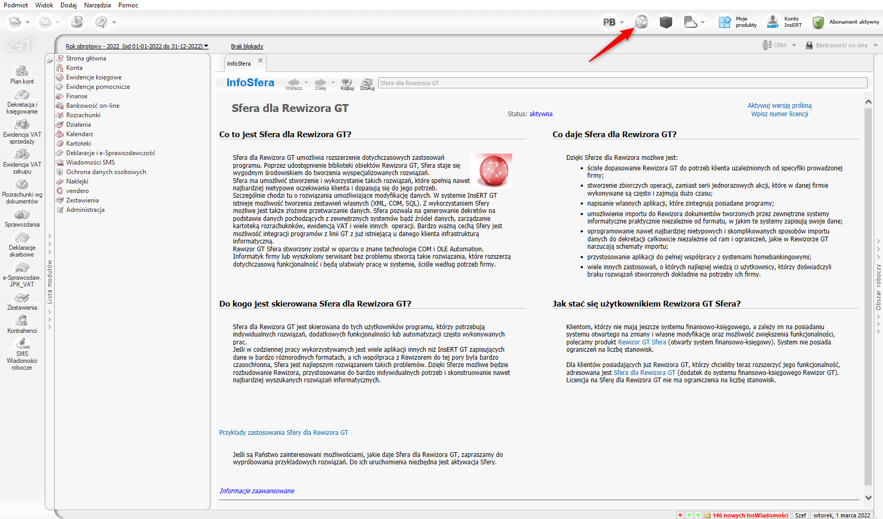Open dropdown arrow beside top-left back arrow
The image size is (883, 519).
tap(27, 22)
